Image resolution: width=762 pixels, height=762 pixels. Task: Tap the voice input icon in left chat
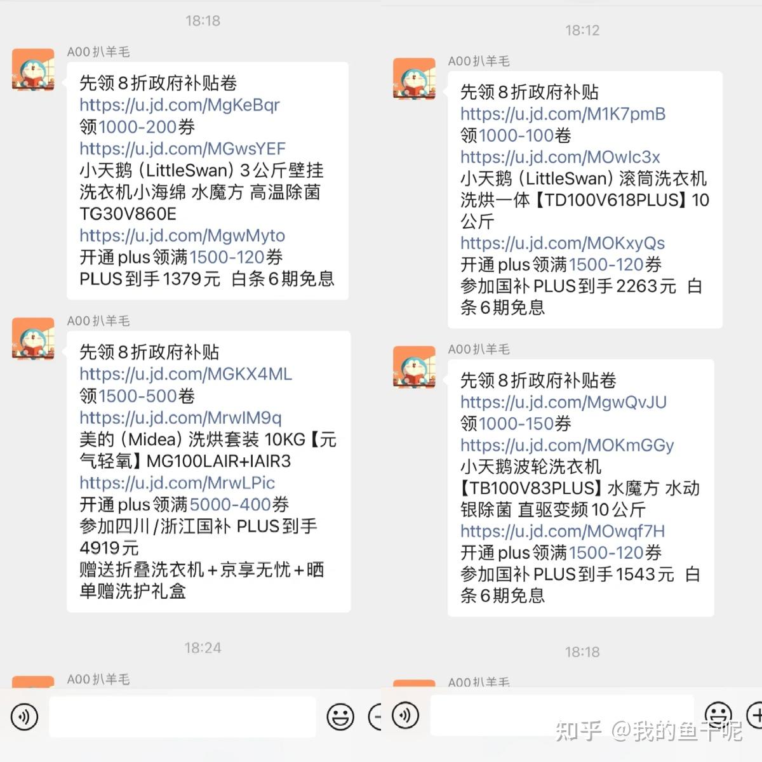coord(24,717)
